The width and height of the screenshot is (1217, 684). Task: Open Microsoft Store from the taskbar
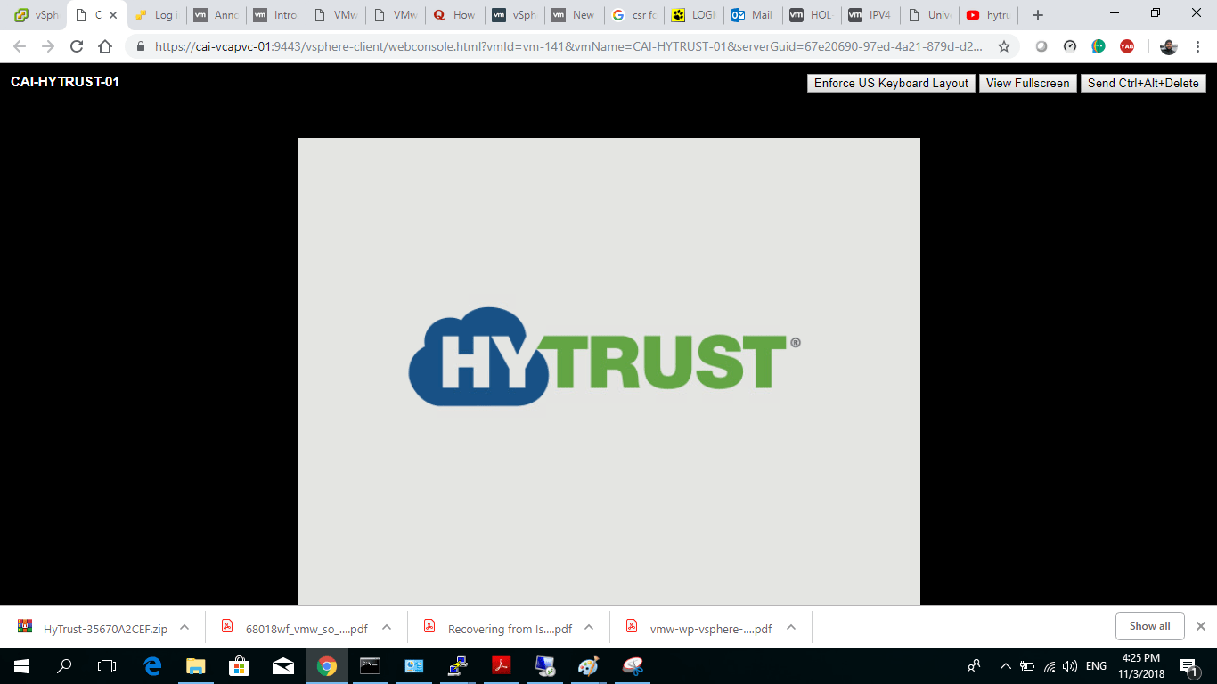[239, 666]
